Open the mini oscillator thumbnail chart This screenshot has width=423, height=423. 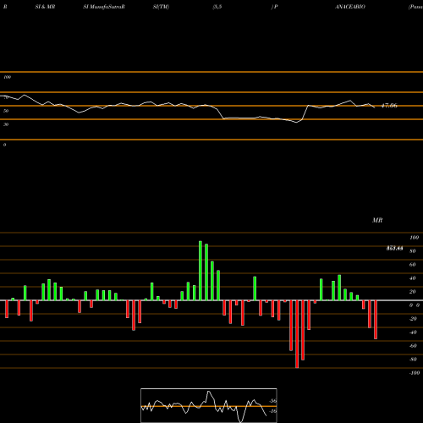tap(209, 405)
